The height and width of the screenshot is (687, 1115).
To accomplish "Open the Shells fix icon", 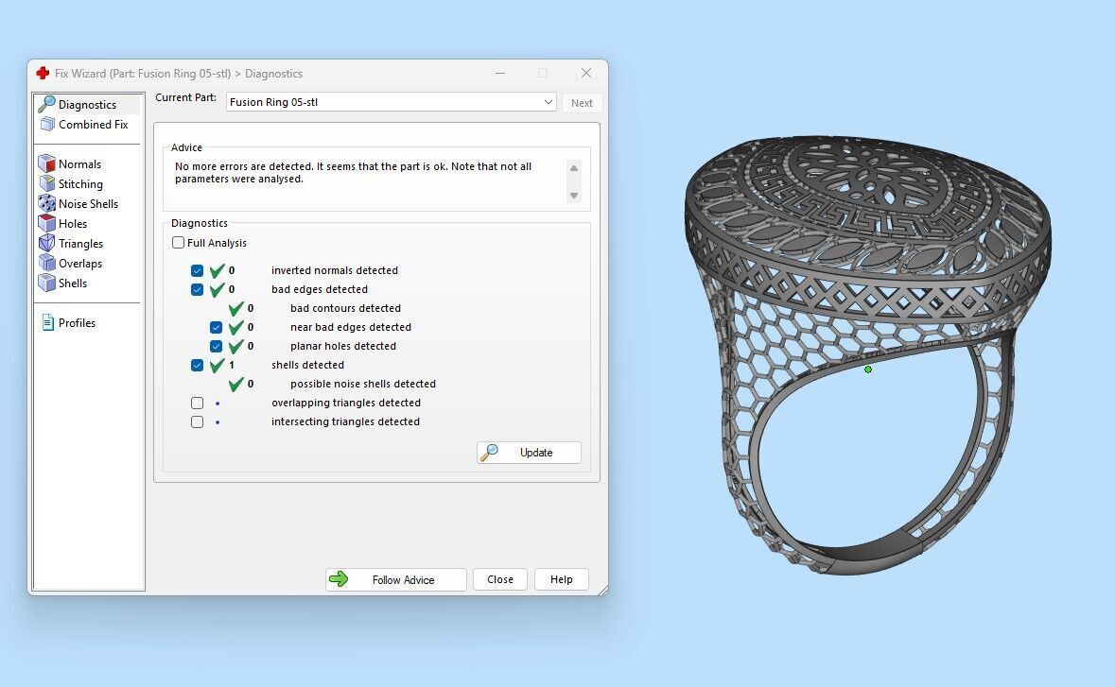I will click(47, 283).
